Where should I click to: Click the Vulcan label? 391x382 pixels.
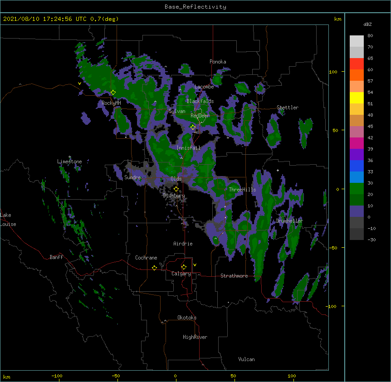coord(246,359)
